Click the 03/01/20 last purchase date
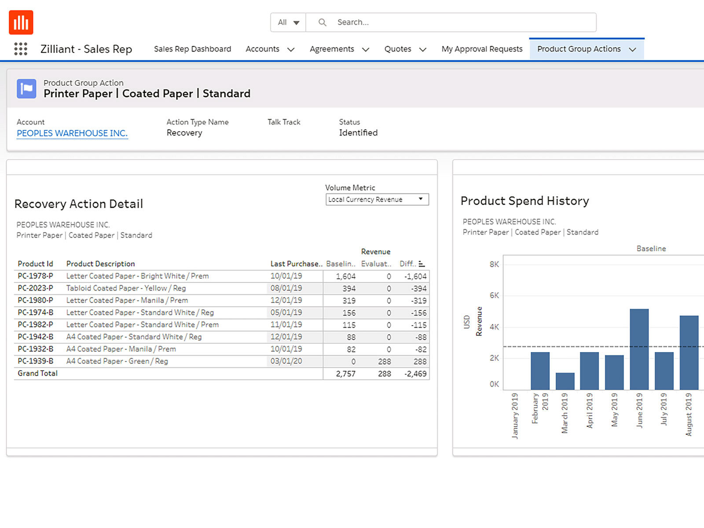 [286, 361]
